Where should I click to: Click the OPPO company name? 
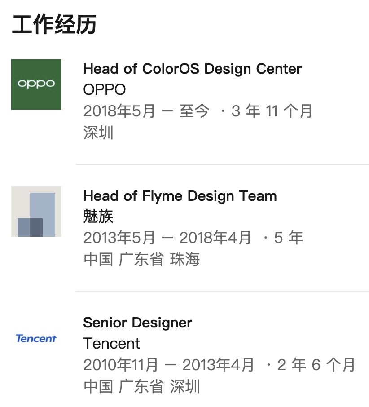pyautogui.click(x=105, y=89)
